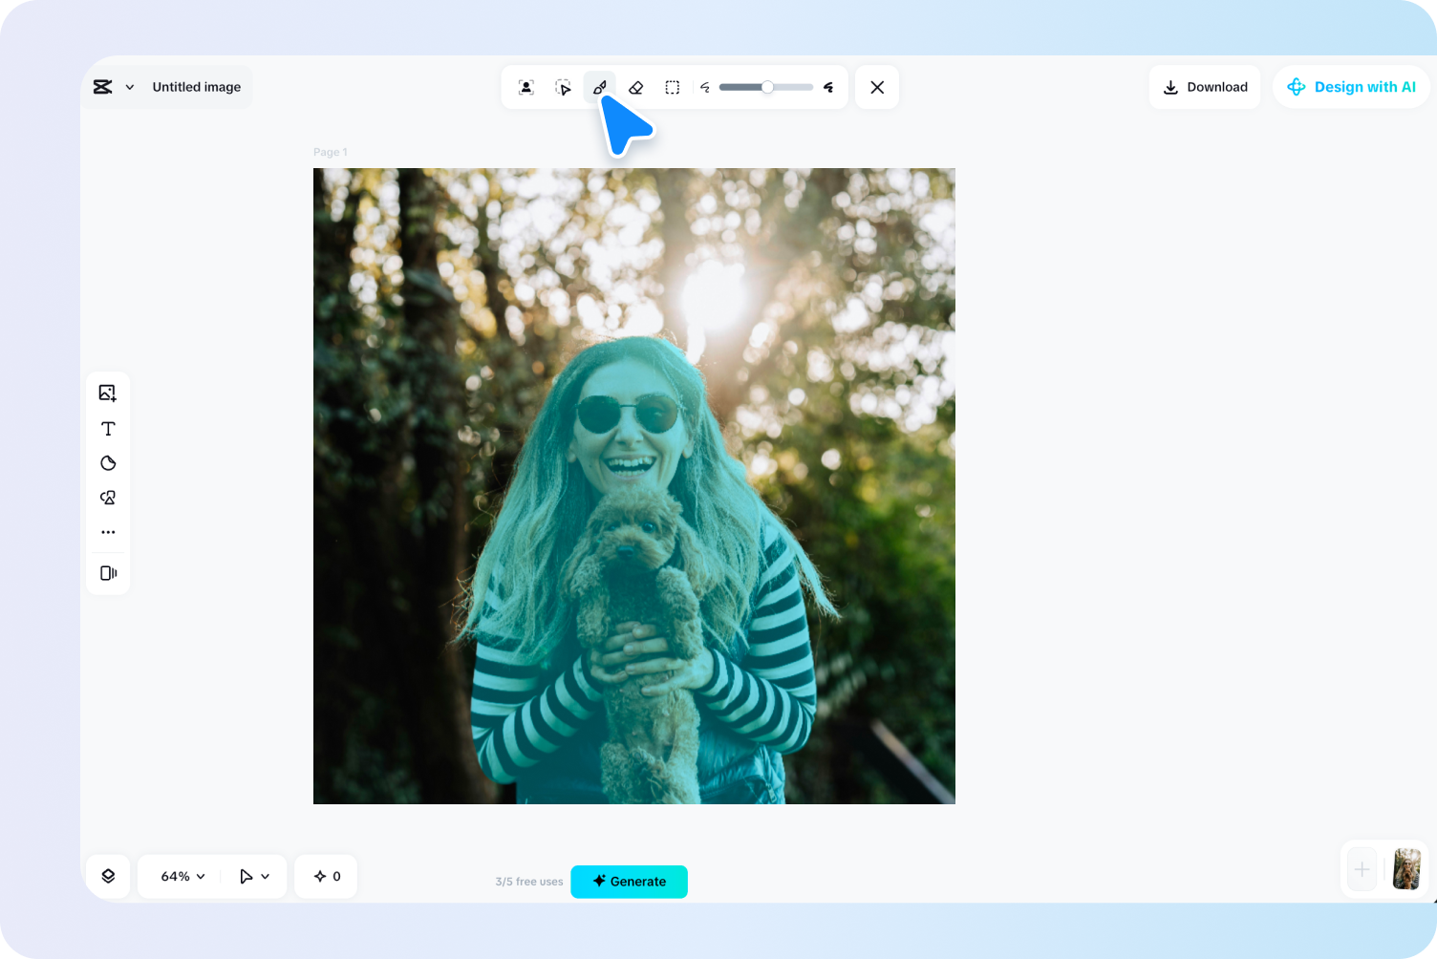Click the Design with AI button

(x=1351, y=87)
